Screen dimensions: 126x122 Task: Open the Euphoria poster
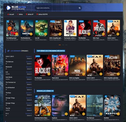coord(60,106)
